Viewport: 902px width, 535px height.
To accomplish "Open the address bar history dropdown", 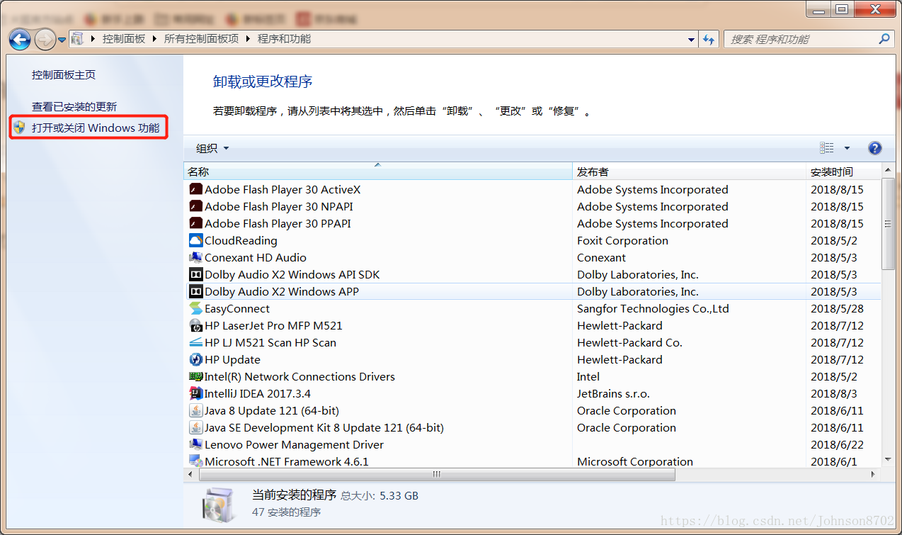I will [691, 40].
